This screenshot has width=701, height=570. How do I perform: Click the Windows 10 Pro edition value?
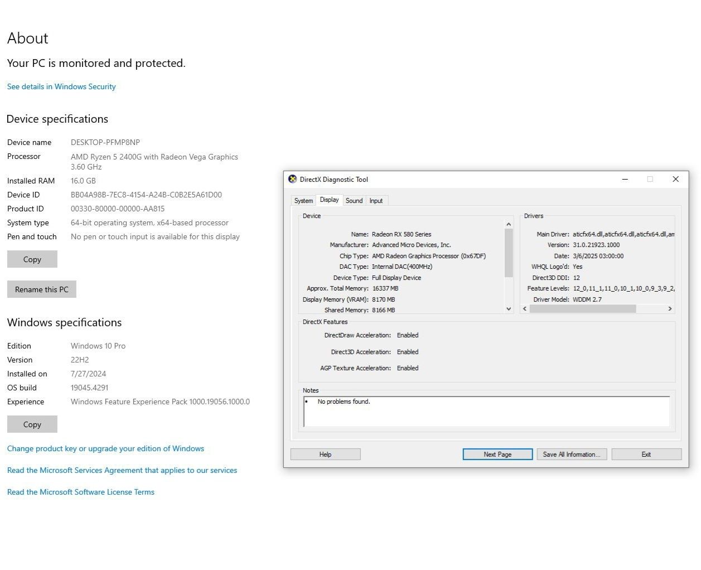[x=98, y=346]
